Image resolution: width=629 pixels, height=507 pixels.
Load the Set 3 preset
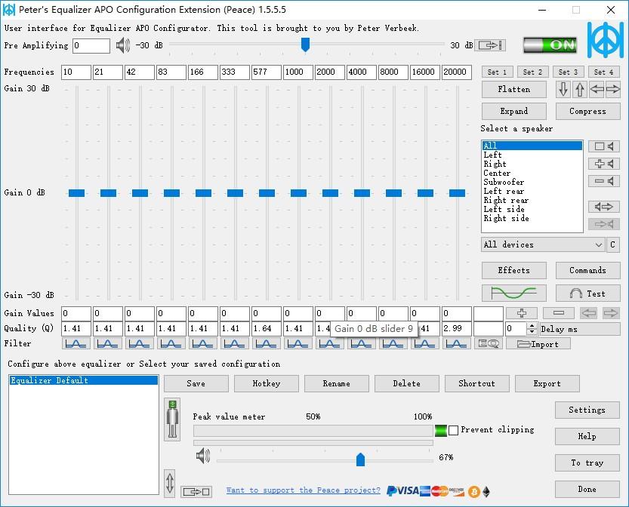click(x=568, y=72)
